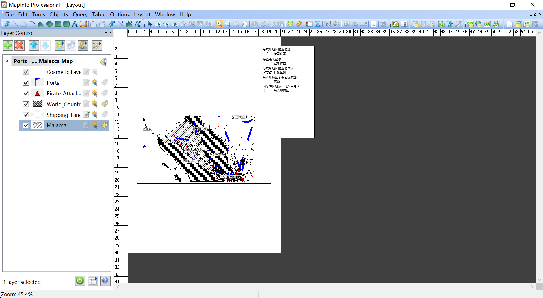Image resolution: width=543 pixels, height=298 pixels.
Task: Open the line style dropdown tool
Action: (x=121, y=24)
